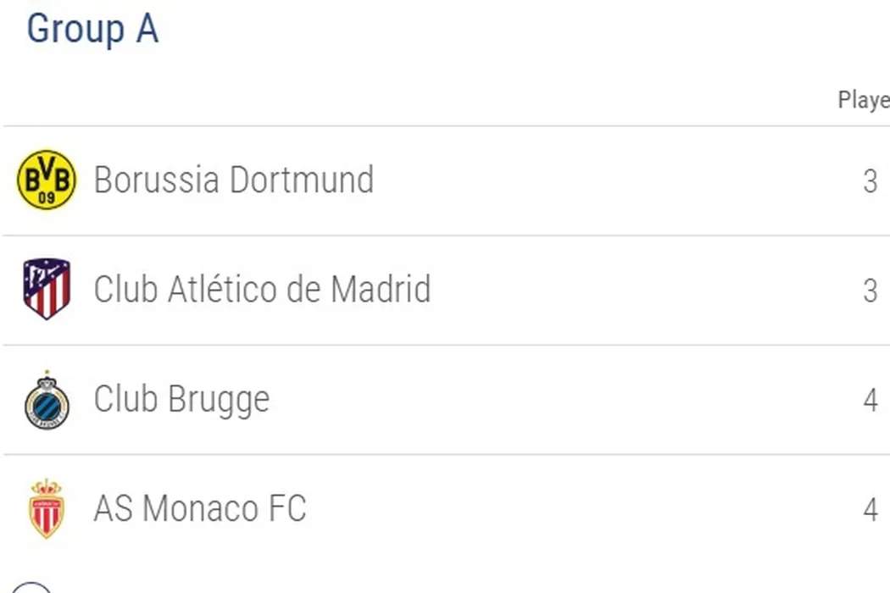890x593 pixels.
Task: Open the Club Brugge team link
Action: point(181,399)
